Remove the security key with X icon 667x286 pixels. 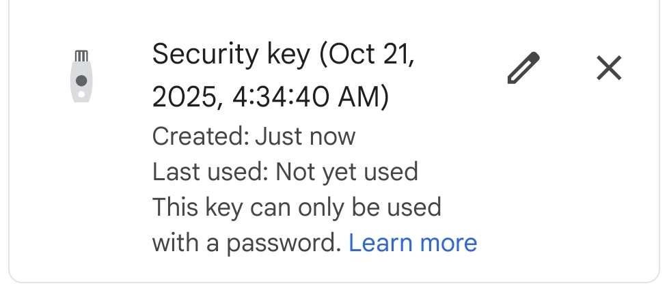point(608,68)
